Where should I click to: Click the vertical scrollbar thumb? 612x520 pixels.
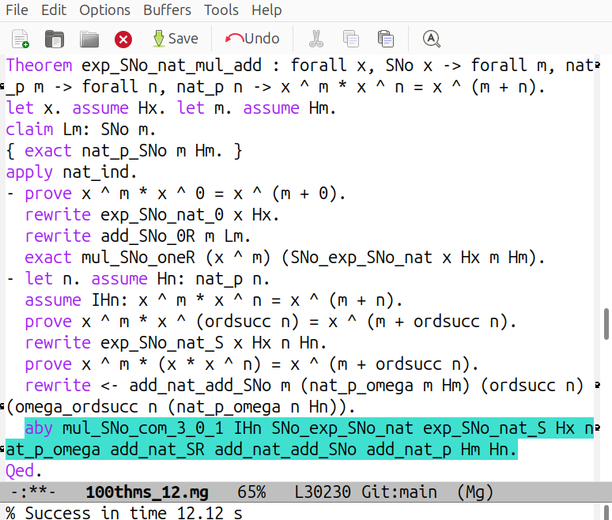(x=606, y=322)
